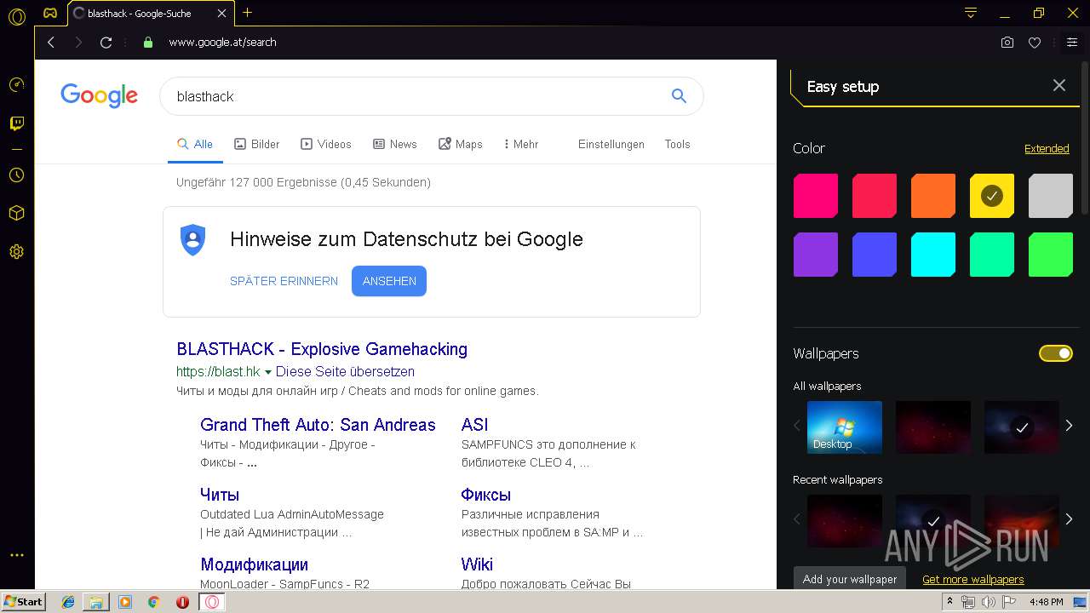Open Extended color options link

(x=1047, y=148)
